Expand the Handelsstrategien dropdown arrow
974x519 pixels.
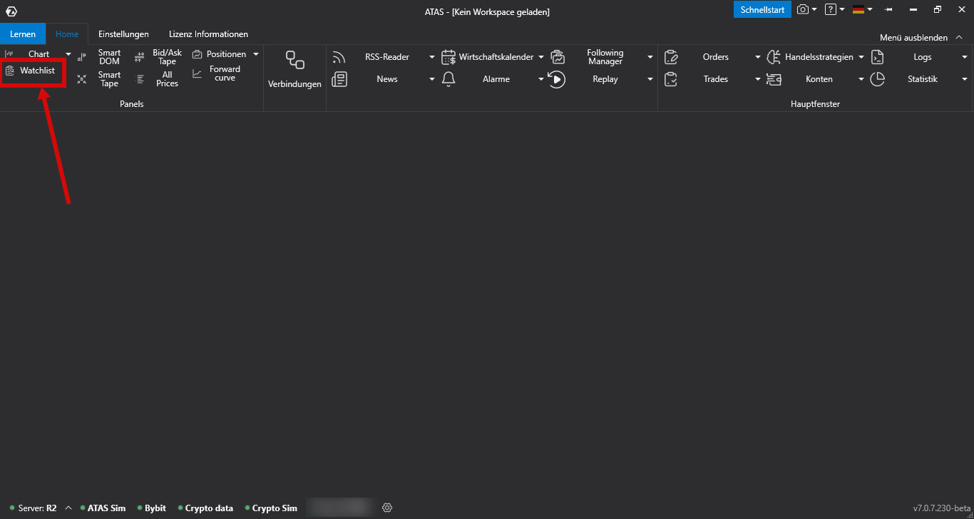pyautogui.click(x=861, y=57)
